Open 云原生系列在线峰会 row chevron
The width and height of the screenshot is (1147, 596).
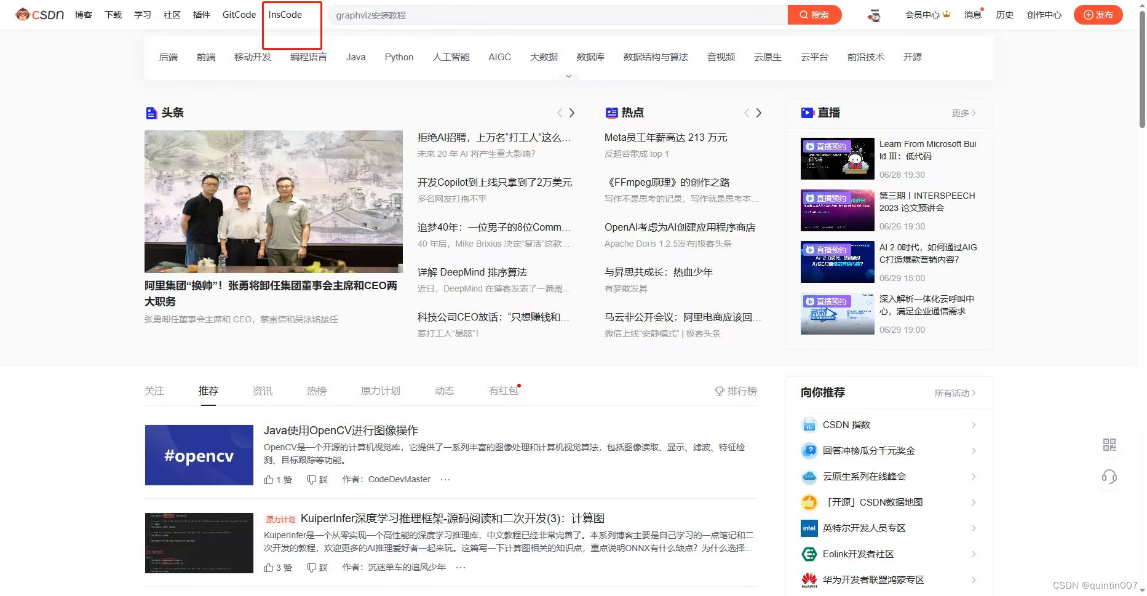pyautogui.click(x=974, y=477)
